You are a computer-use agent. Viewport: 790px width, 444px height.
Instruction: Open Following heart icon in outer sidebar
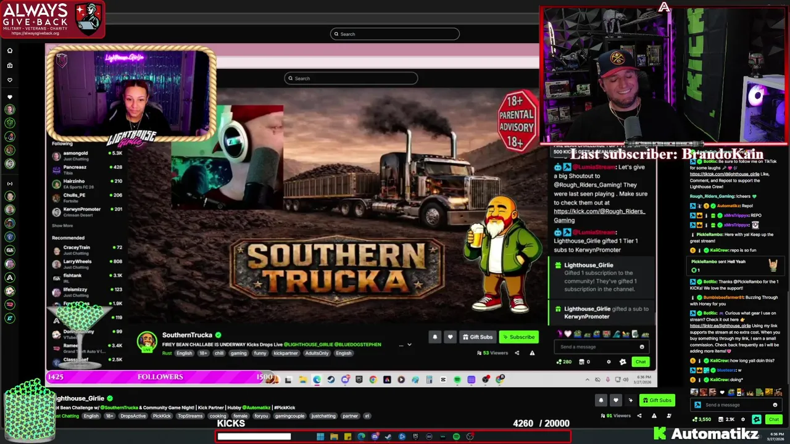pos(9,80)
